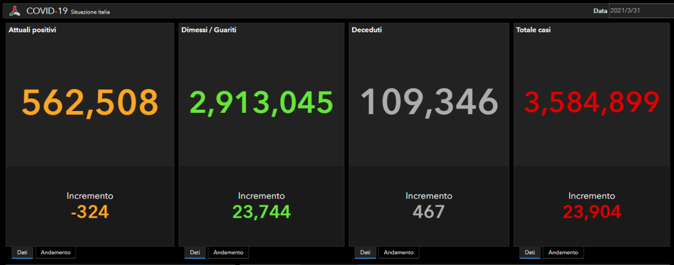Click the 2,913,045 recovered figure
The width and height of the screenshot is (674, 265).
coord(261,102)
